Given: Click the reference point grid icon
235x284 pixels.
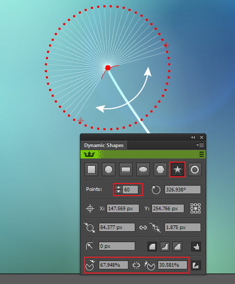Looking at the screenshot, I should (x=195, y=208).
